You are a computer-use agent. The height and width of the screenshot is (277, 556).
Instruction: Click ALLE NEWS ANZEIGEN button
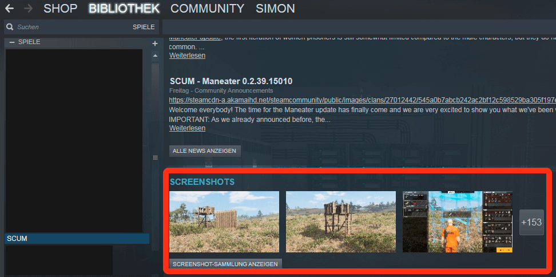point(205,151)
